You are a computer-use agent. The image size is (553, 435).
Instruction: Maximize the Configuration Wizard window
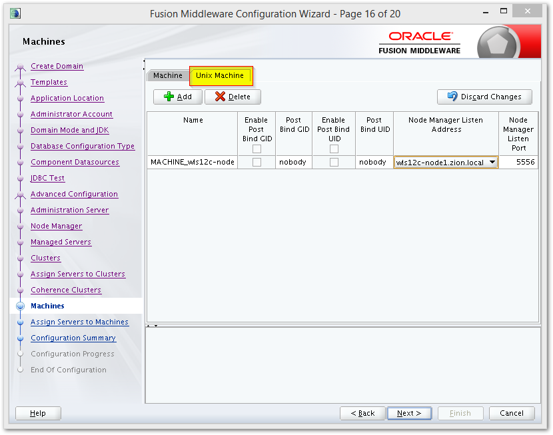pyautogui.click(x=504, y=11)
